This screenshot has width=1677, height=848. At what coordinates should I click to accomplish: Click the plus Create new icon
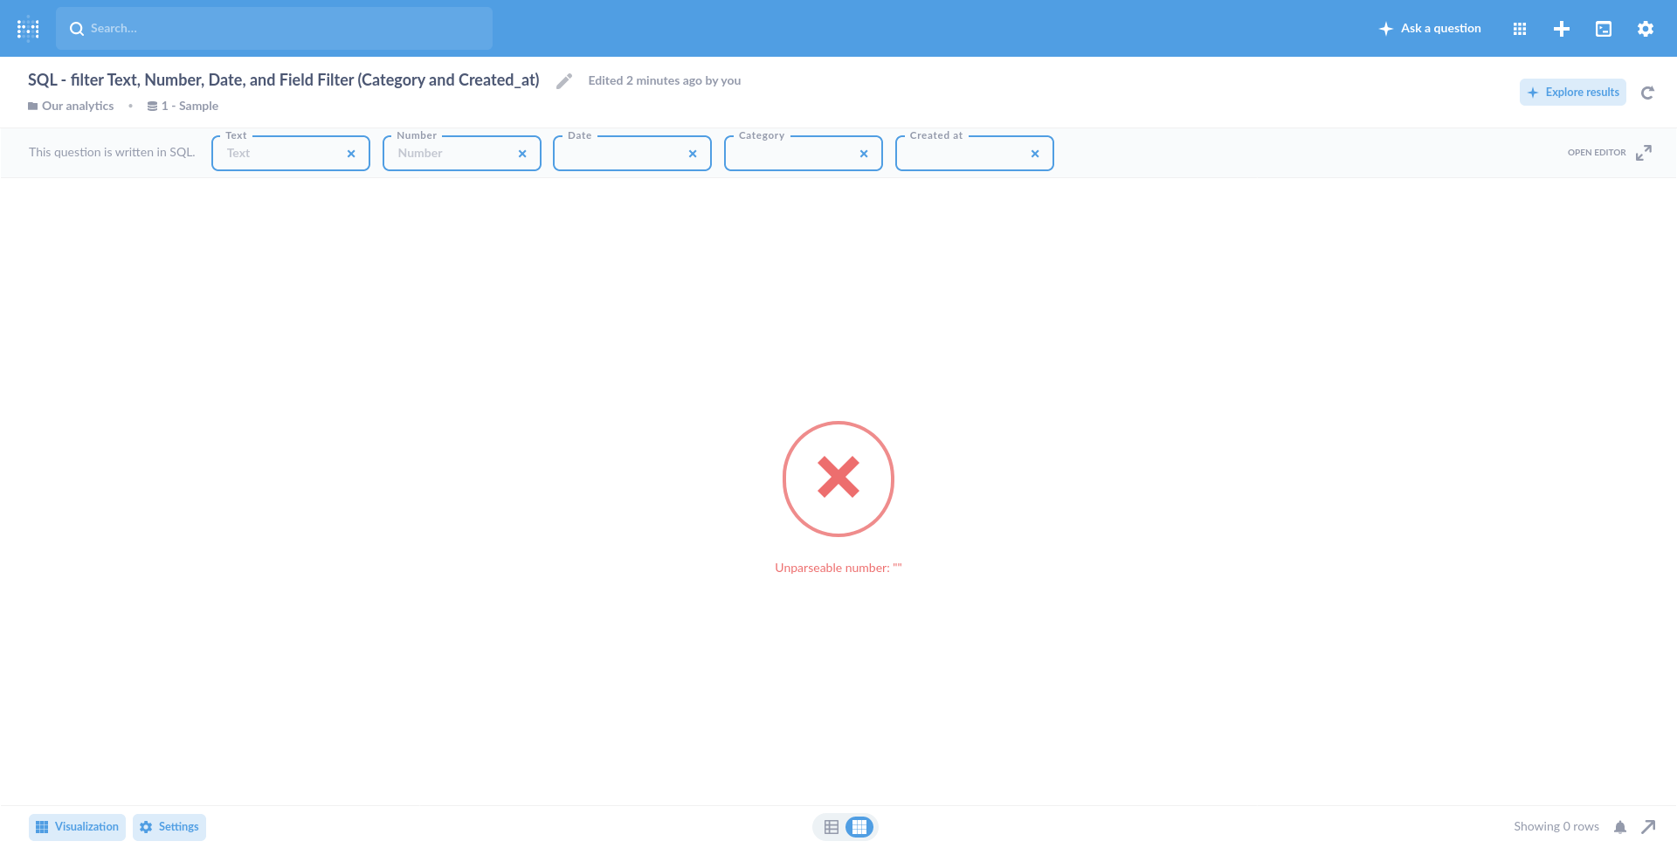1562,29
